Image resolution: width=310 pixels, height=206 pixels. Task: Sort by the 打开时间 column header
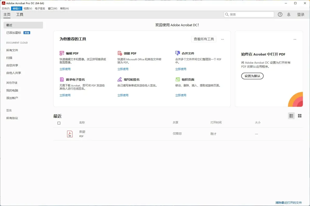click(x=216, y=122)
